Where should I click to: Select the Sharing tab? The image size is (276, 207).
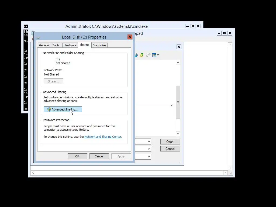coord(84,45)
